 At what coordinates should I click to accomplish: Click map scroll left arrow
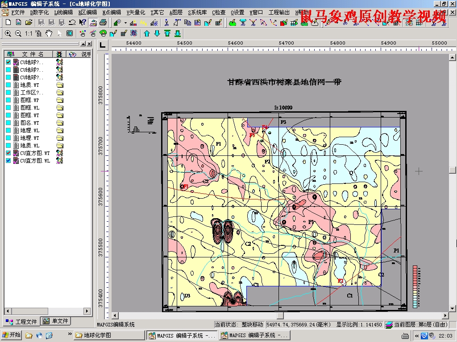click(115, 316)
